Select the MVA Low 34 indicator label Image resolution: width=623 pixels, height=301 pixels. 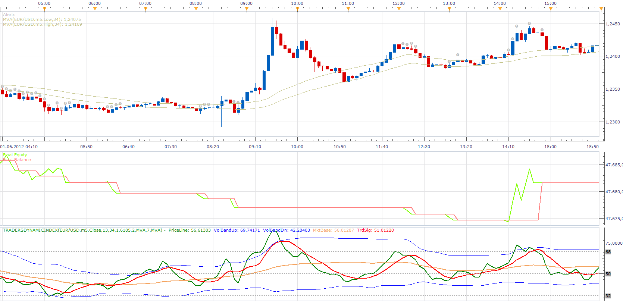[x=42, y=19]
